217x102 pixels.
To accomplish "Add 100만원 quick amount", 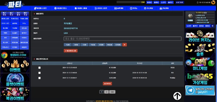I will (x=109, y=45).
